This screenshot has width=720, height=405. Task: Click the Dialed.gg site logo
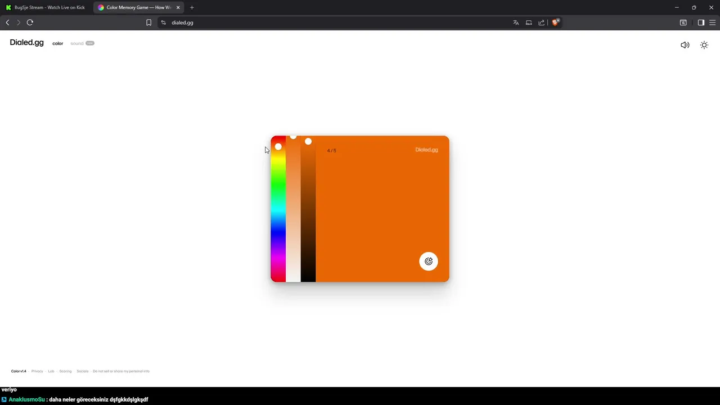(26, 43)
